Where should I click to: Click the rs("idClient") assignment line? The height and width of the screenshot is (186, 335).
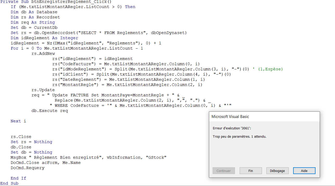coord(142,74)
